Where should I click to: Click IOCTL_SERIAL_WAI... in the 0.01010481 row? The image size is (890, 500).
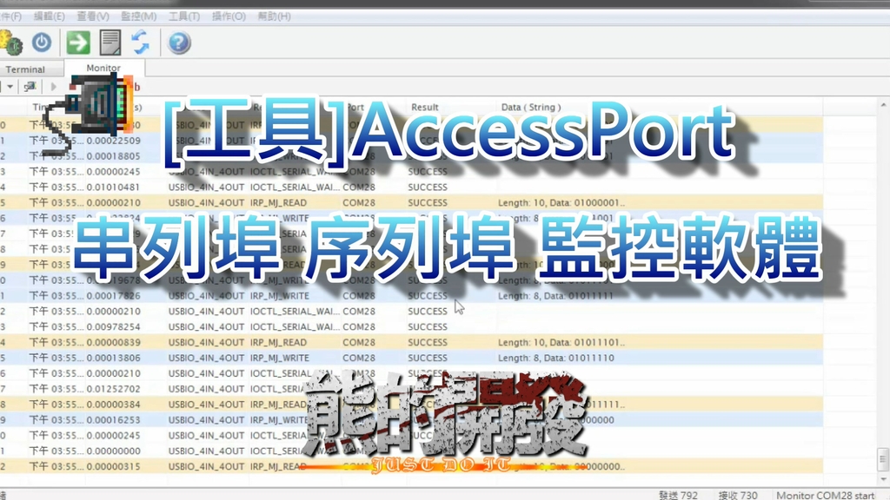[296, 187]
